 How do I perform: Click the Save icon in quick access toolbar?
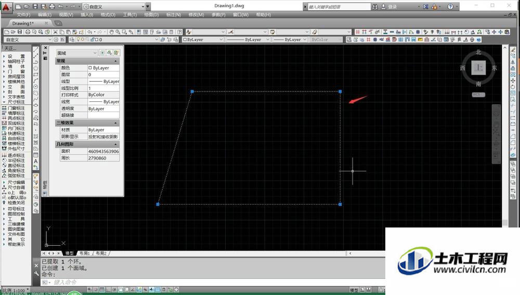click(35, 6)
